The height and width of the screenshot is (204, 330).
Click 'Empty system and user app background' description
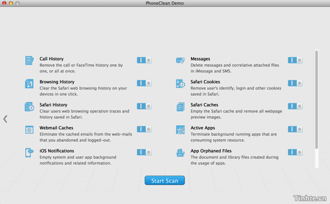tap(78, 160)
